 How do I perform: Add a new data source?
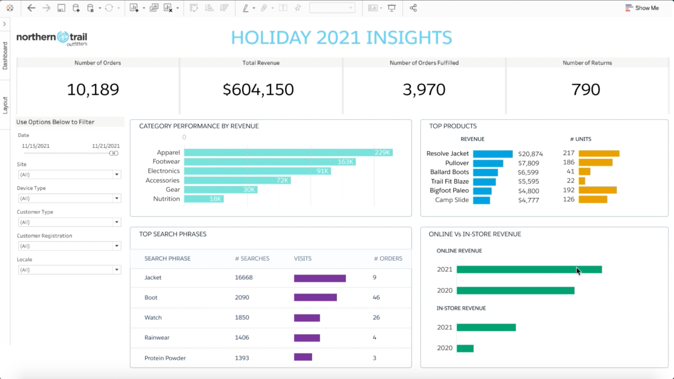[x=76, y=8]
